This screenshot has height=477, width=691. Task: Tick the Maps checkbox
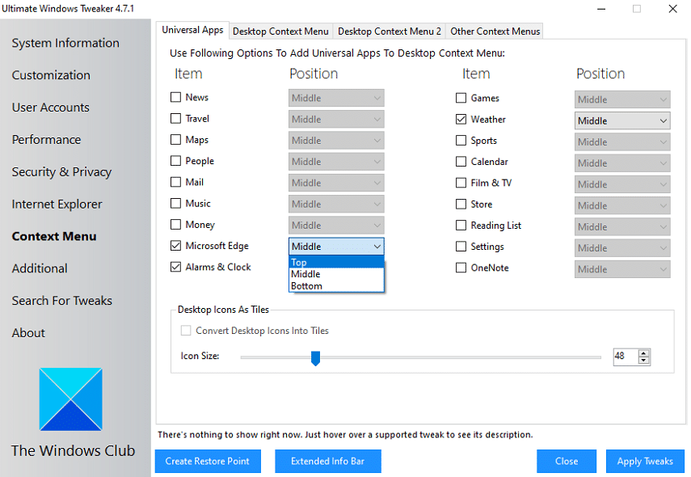[x=176, y=139]
